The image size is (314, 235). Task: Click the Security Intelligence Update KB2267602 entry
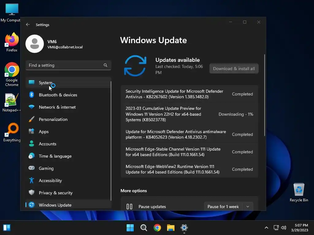pyautogui.click(x=190, y=94)
